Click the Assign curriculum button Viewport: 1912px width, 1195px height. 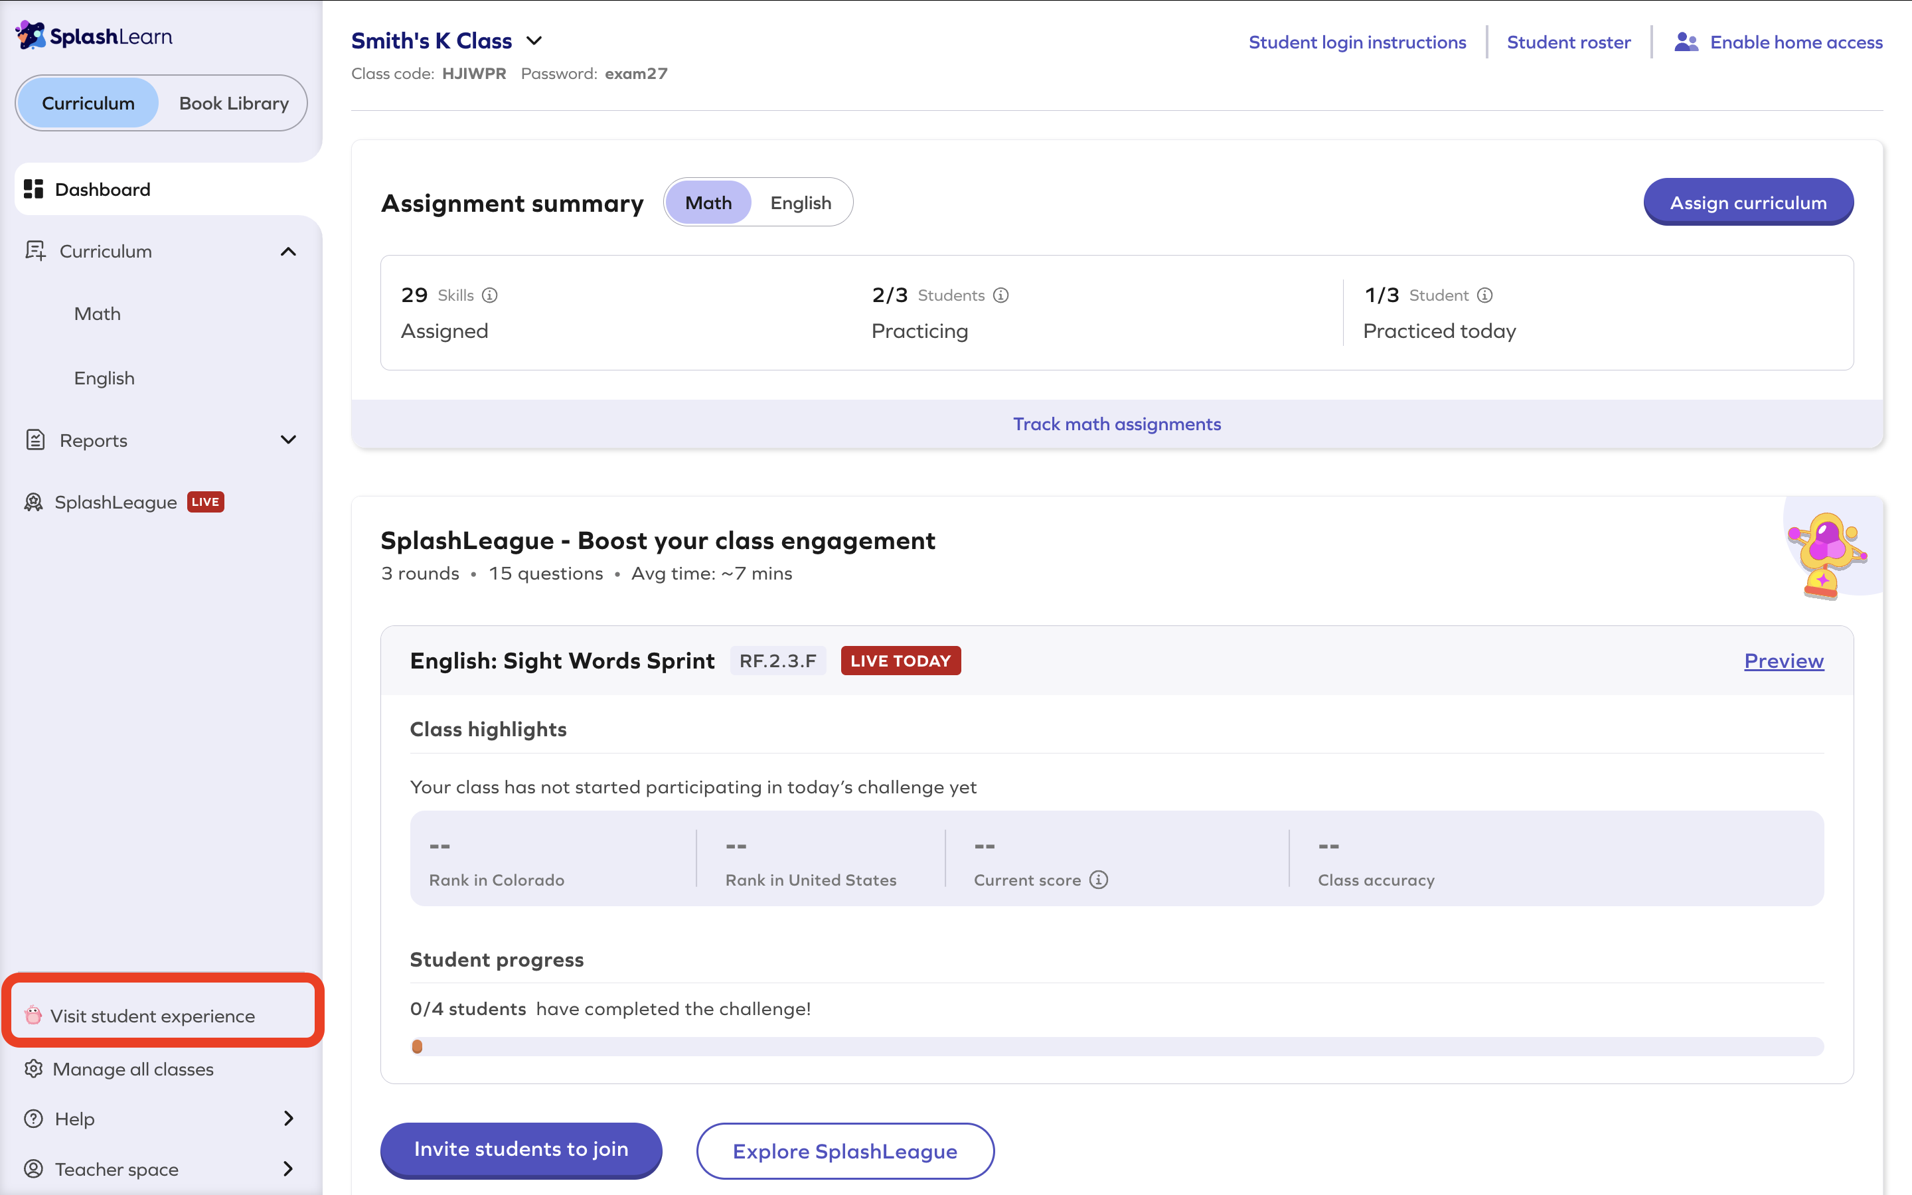1747,202
